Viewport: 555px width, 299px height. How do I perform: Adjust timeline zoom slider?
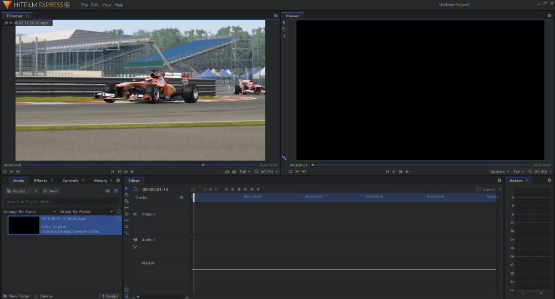click(x=138, y=297)
